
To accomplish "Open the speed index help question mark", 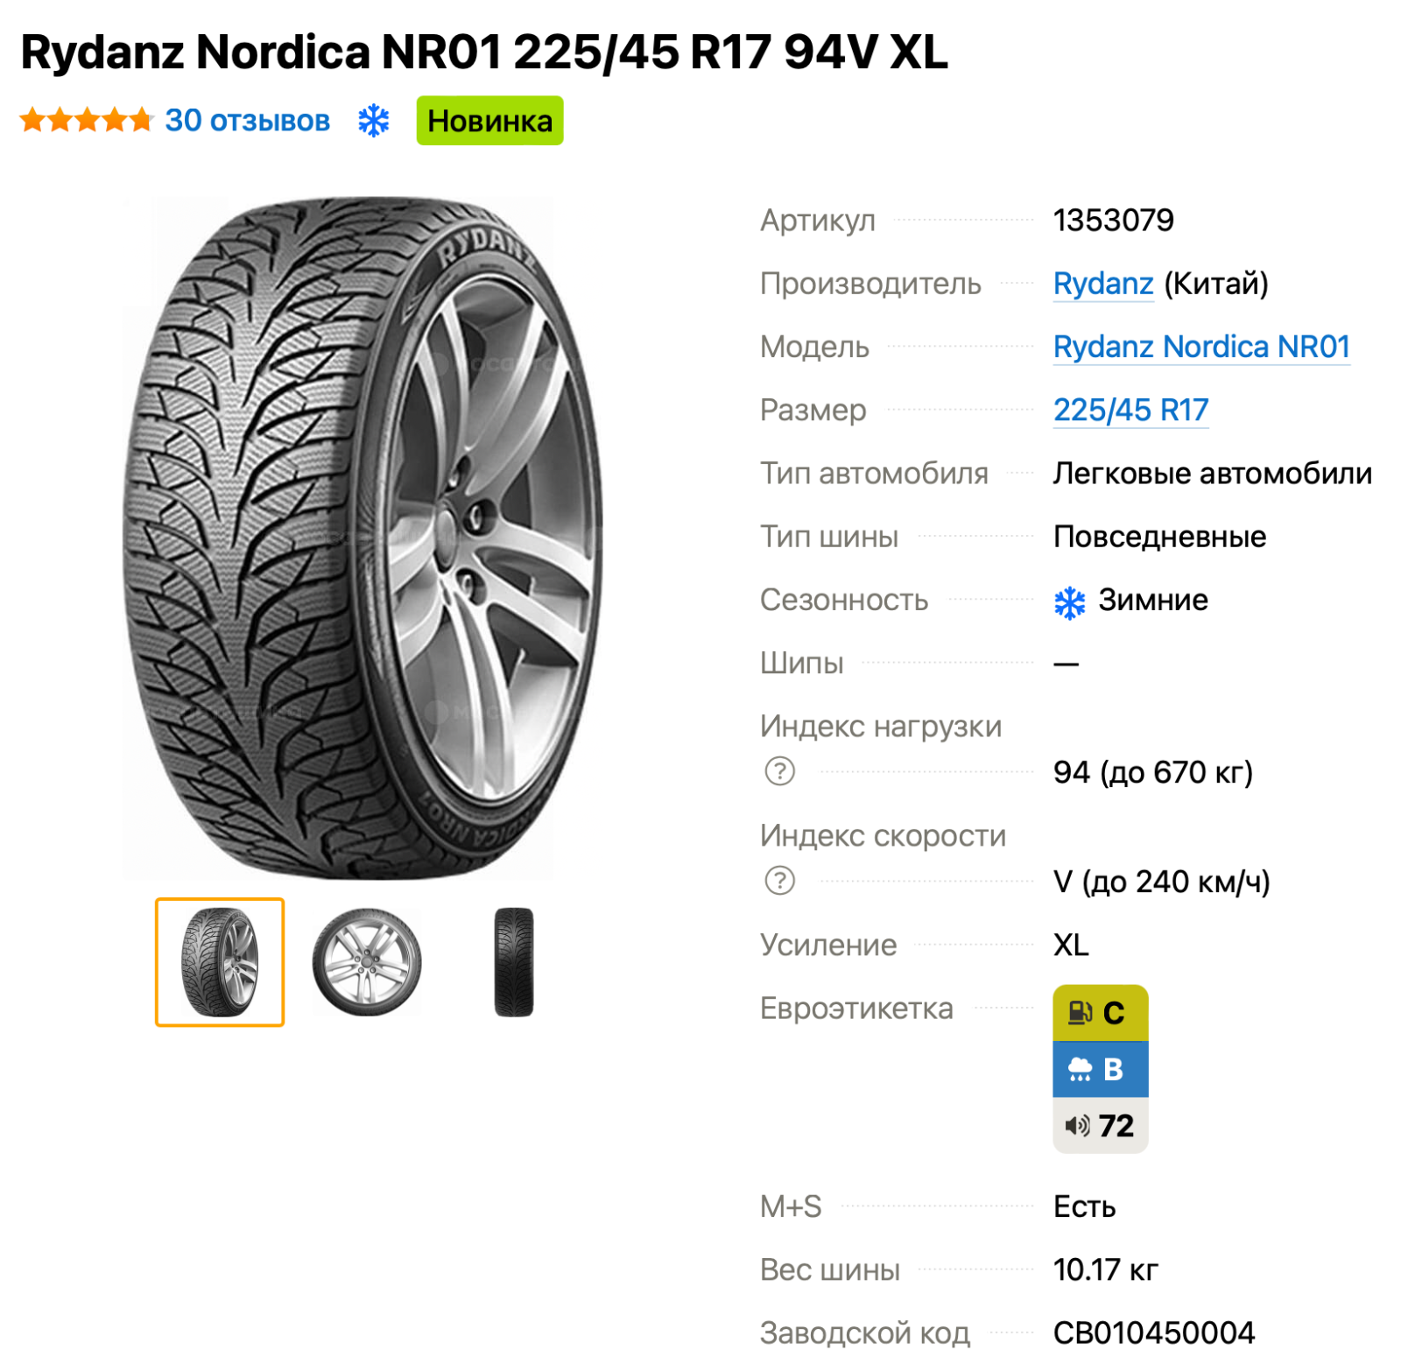I will pyautogui.click(x=779, y=880).
